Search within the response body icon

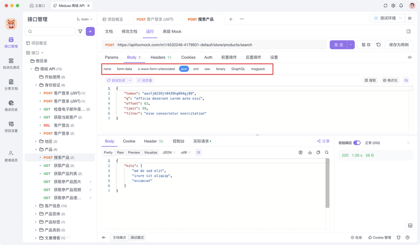click(x=326, y=153)
